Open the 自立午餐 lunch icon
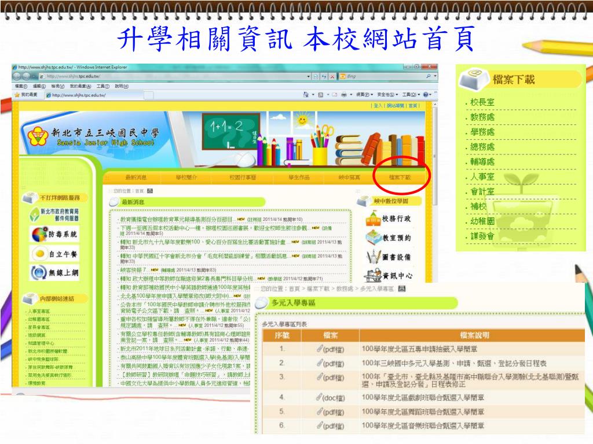Screen dimensions: 593x444 click(x=54, y=254)
